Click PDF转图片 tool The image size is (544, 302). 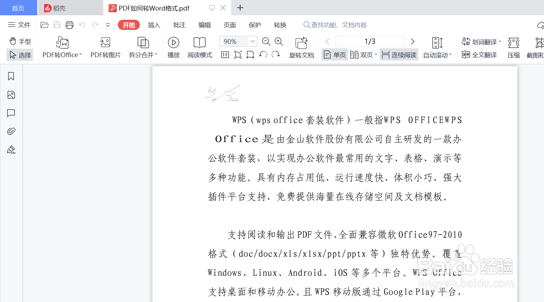click(106, 47)
